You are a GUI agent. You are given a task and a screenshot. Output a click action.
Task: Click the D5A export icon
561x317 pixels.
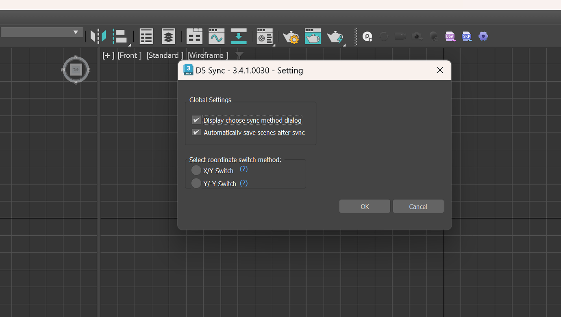tap(450, 36)
